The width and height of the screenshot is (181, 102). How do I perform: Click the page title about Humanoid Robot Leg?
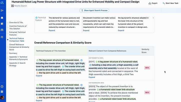click(75, 2)
